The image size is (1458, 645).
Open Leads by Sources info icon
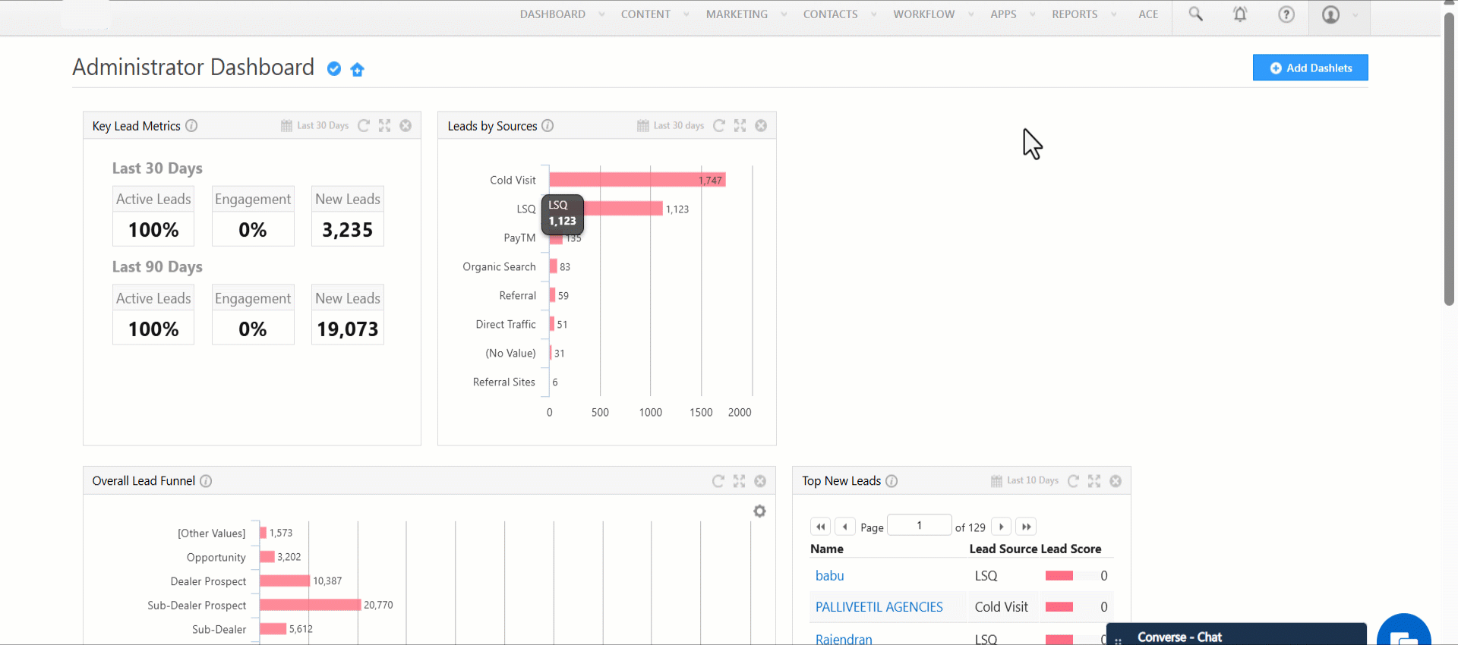pos(548,126)
